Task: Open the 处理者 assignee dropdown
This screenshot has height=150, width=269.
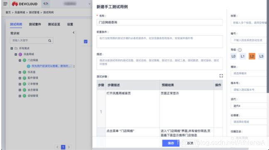Action: [x=249, y=122]
